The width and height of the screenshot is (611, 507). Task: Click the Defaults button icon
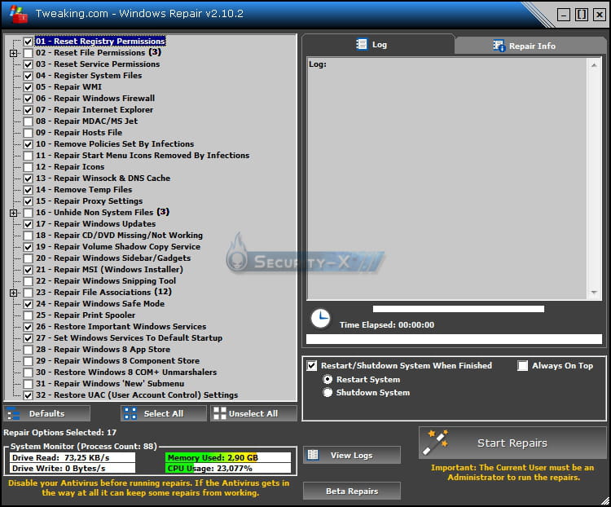[x=14, y=414]
